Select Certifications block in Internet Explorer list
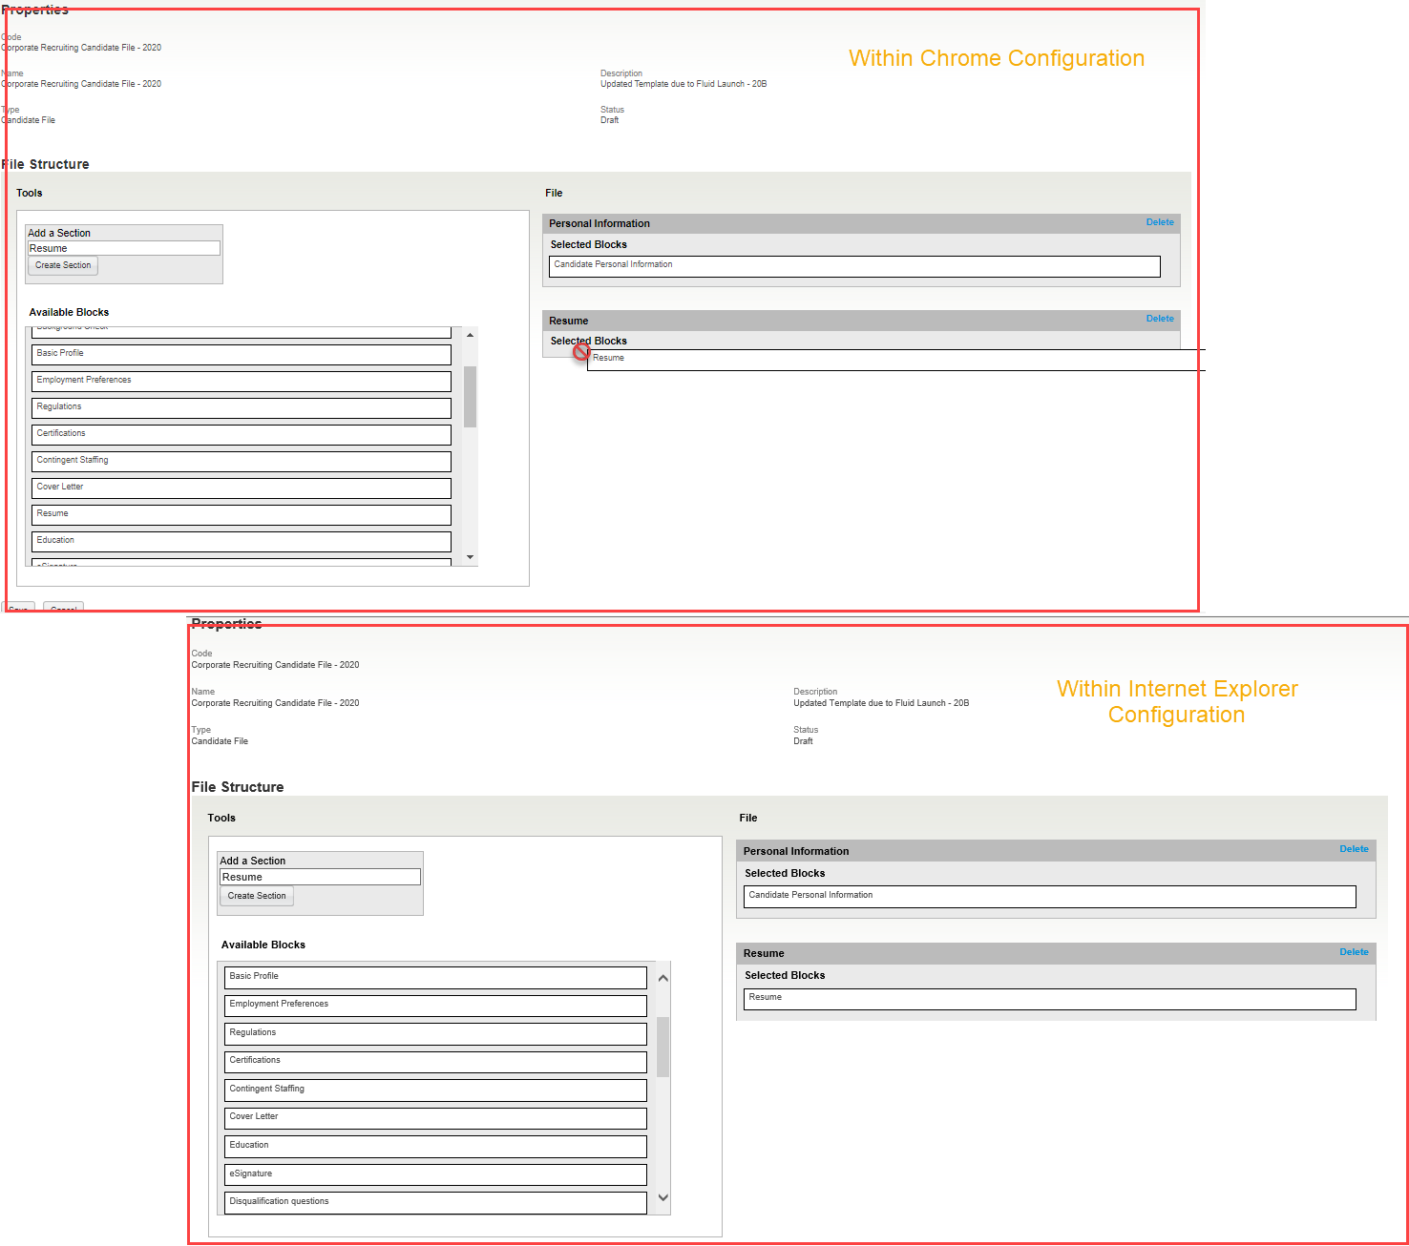This screenshot has height=1246, width=1409. pyautogui.click(x=436, y=1062)
